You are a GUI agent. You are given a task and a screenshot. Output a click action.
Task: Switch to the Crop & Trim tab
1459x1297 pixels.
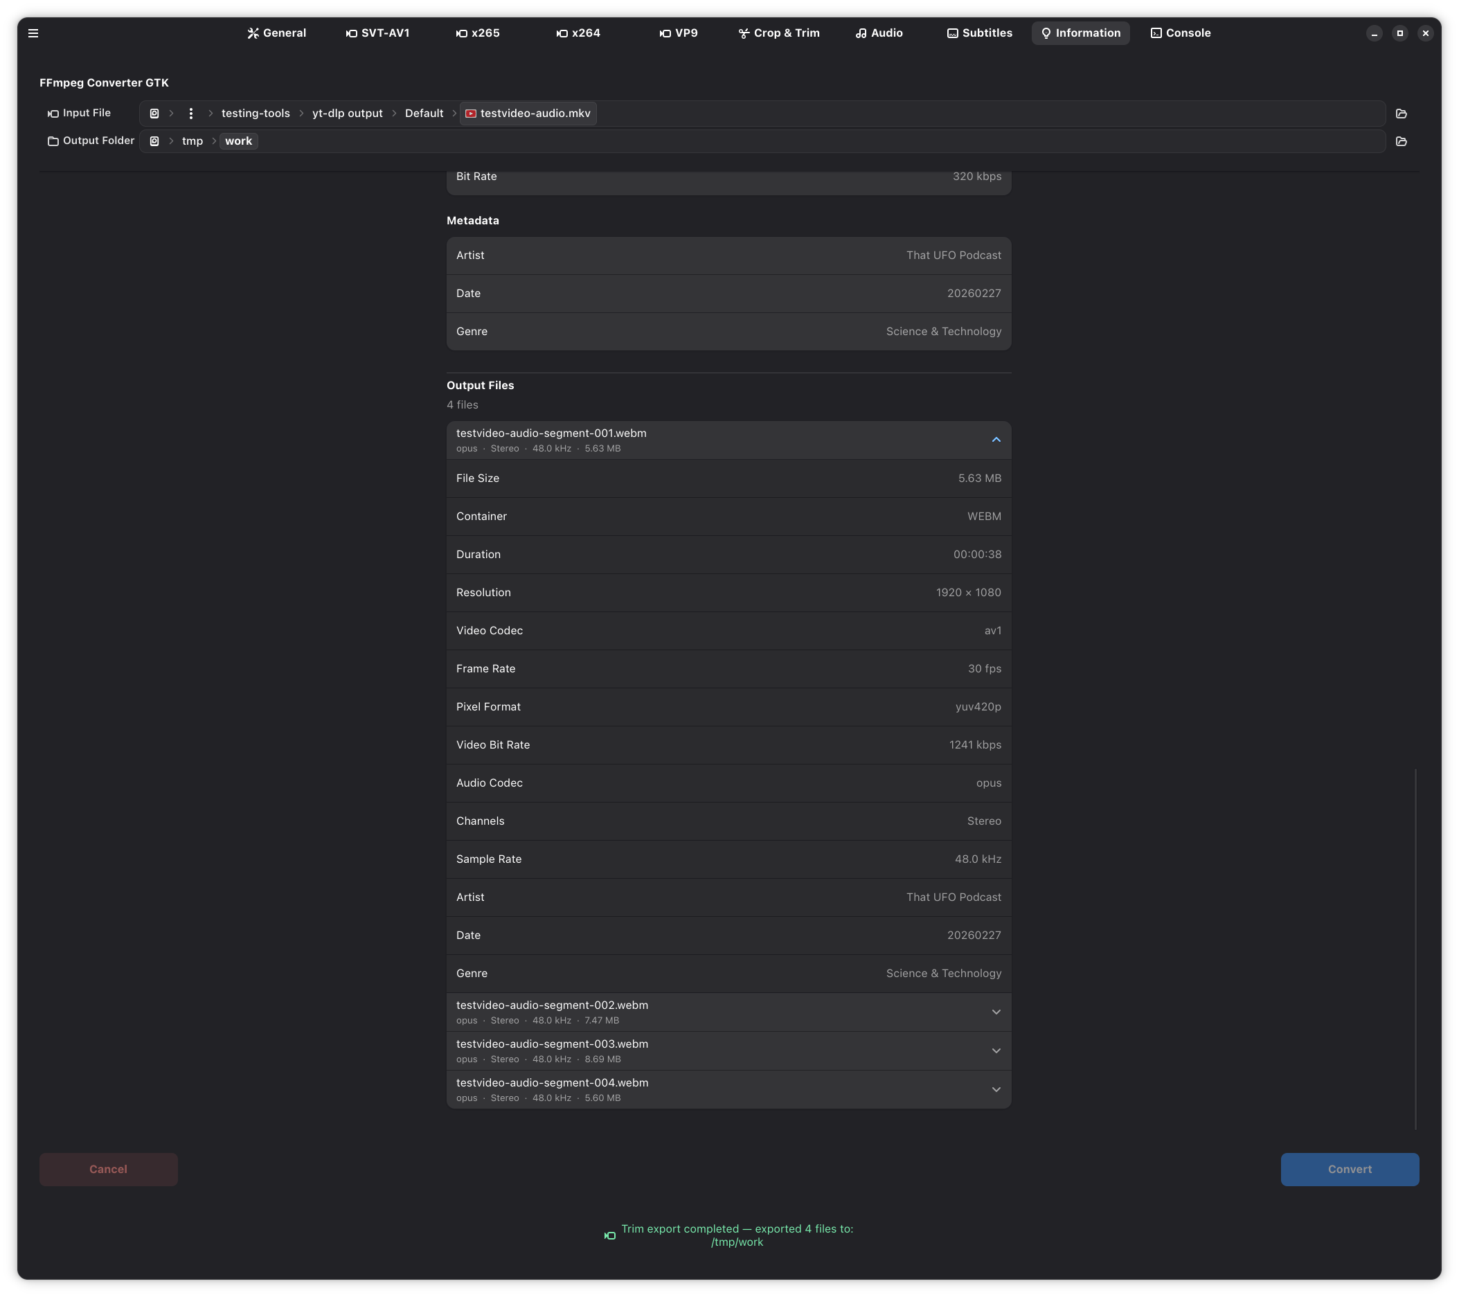tap(779, 33)
